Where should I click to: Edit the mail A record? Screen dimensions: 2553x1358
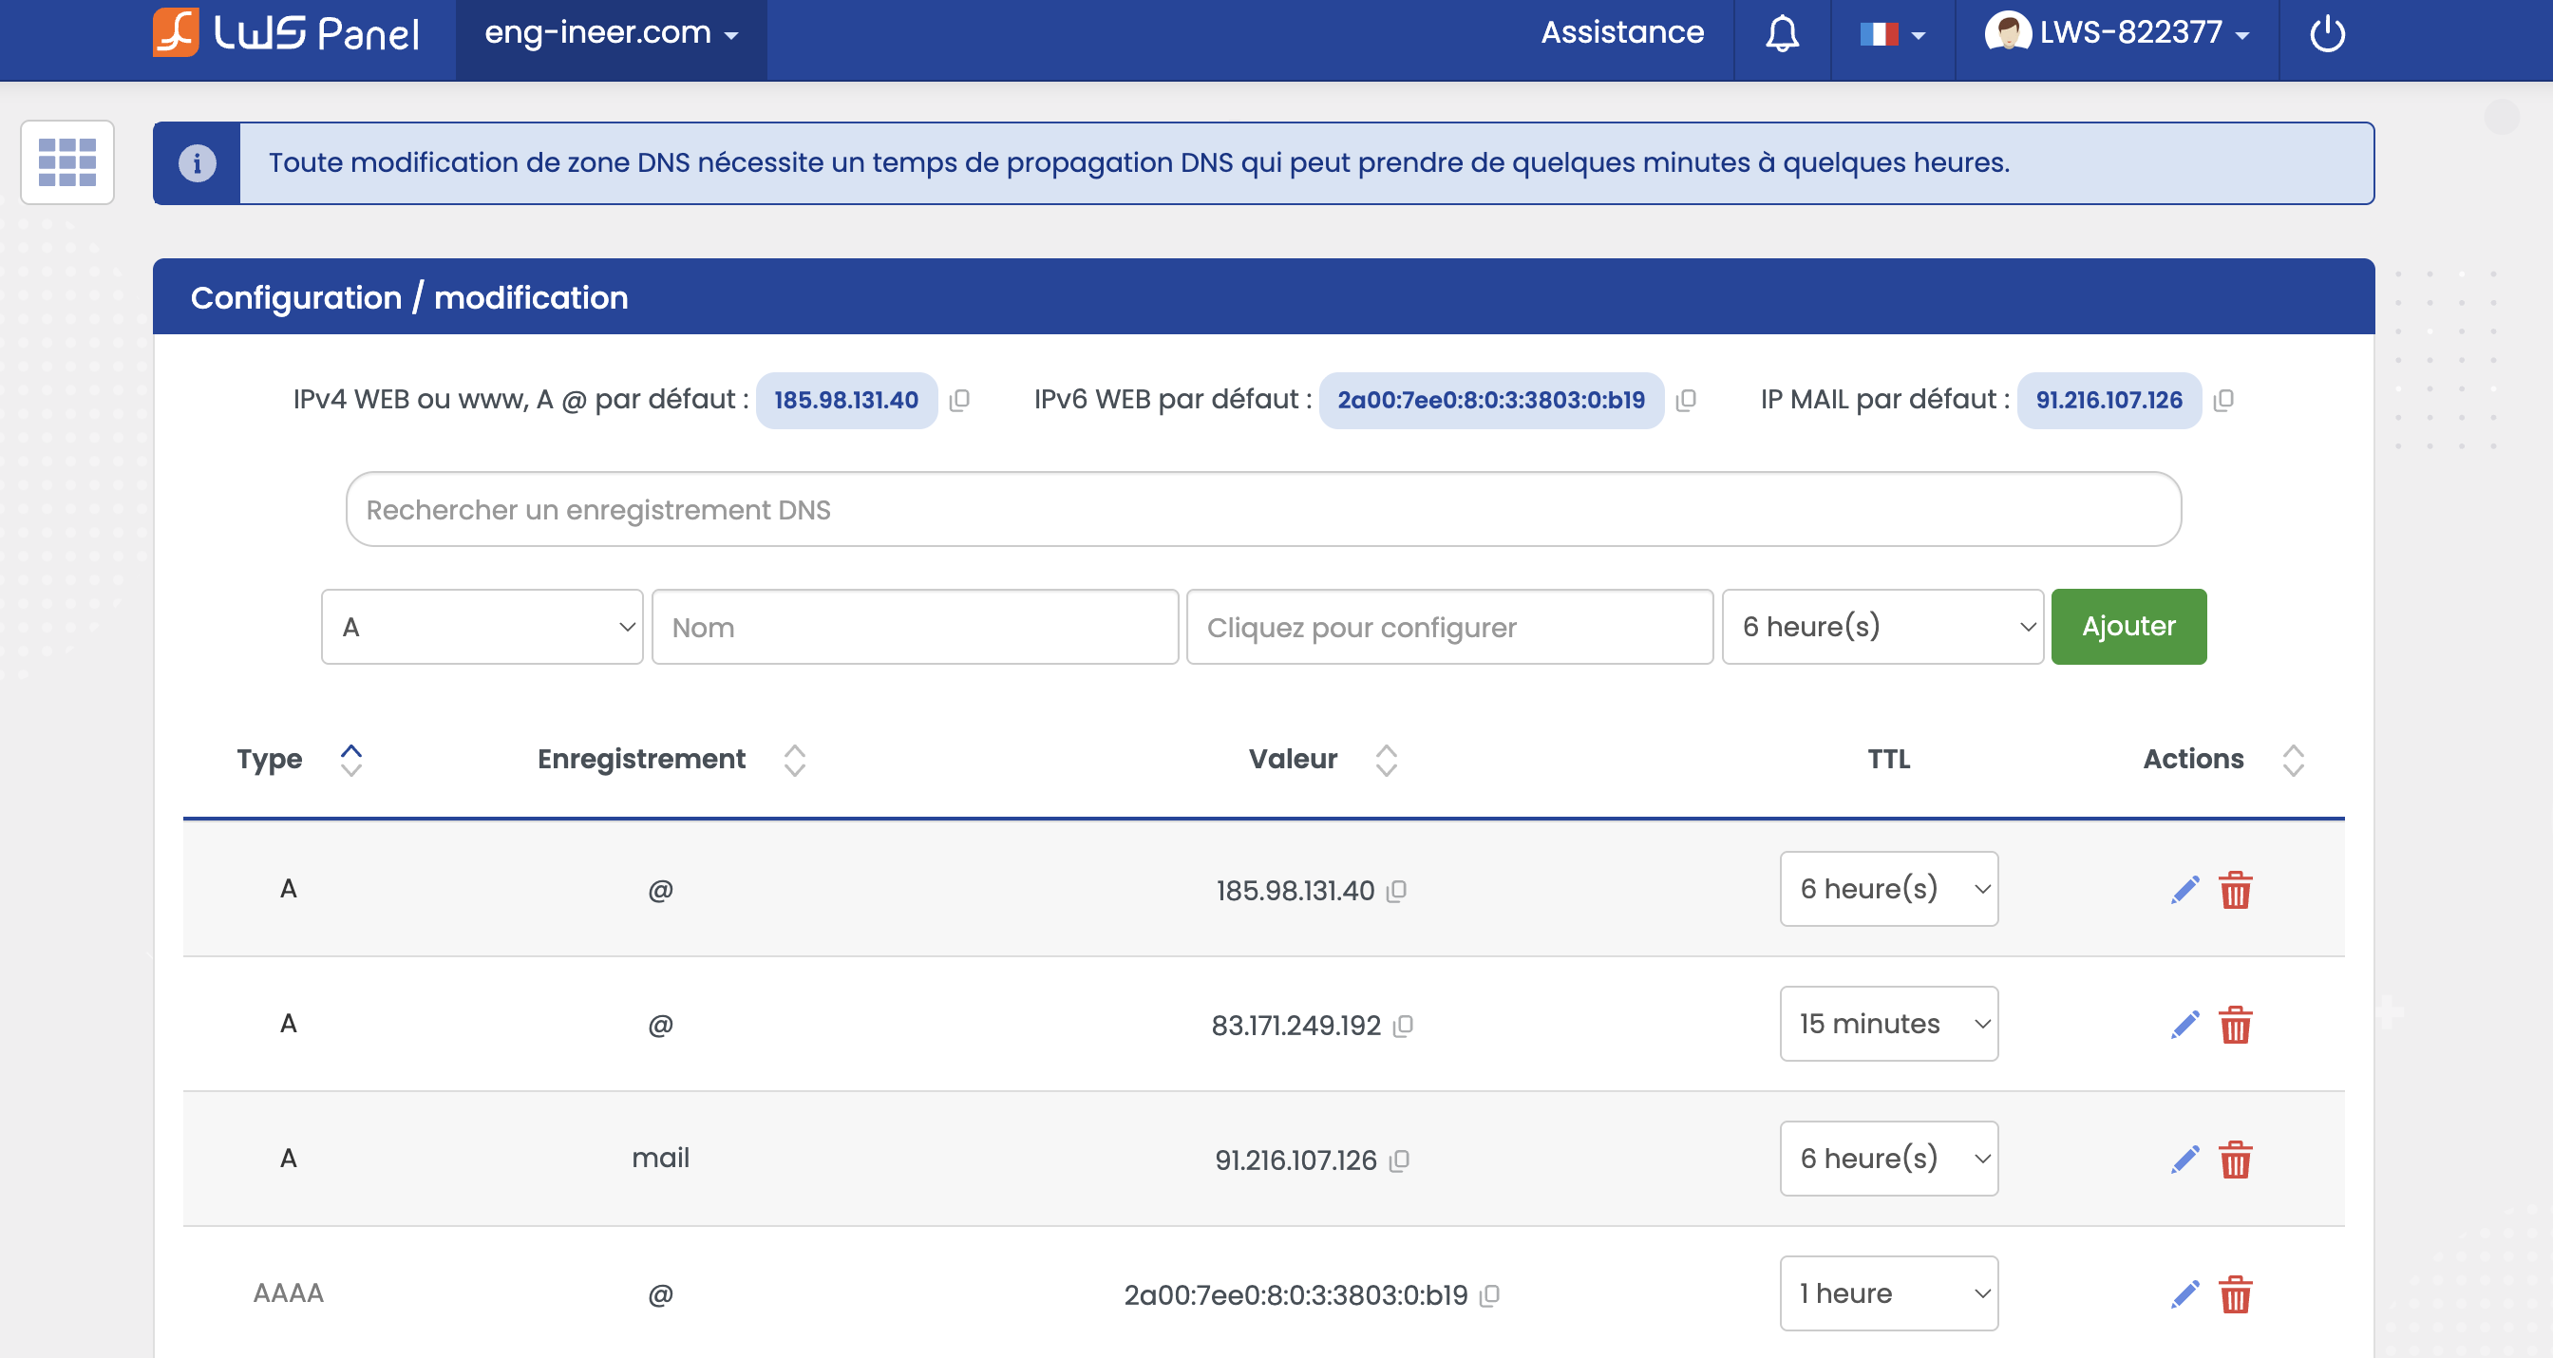click(x=2184, y=1159)
